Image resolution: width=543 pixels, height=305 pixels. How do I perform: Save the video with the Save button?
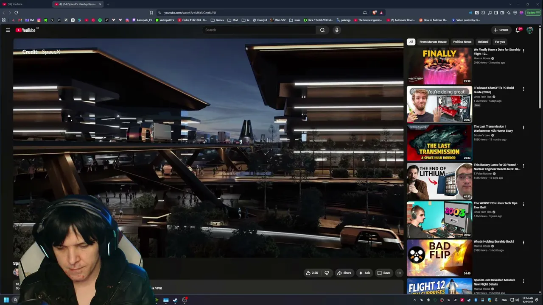(383, 273)
